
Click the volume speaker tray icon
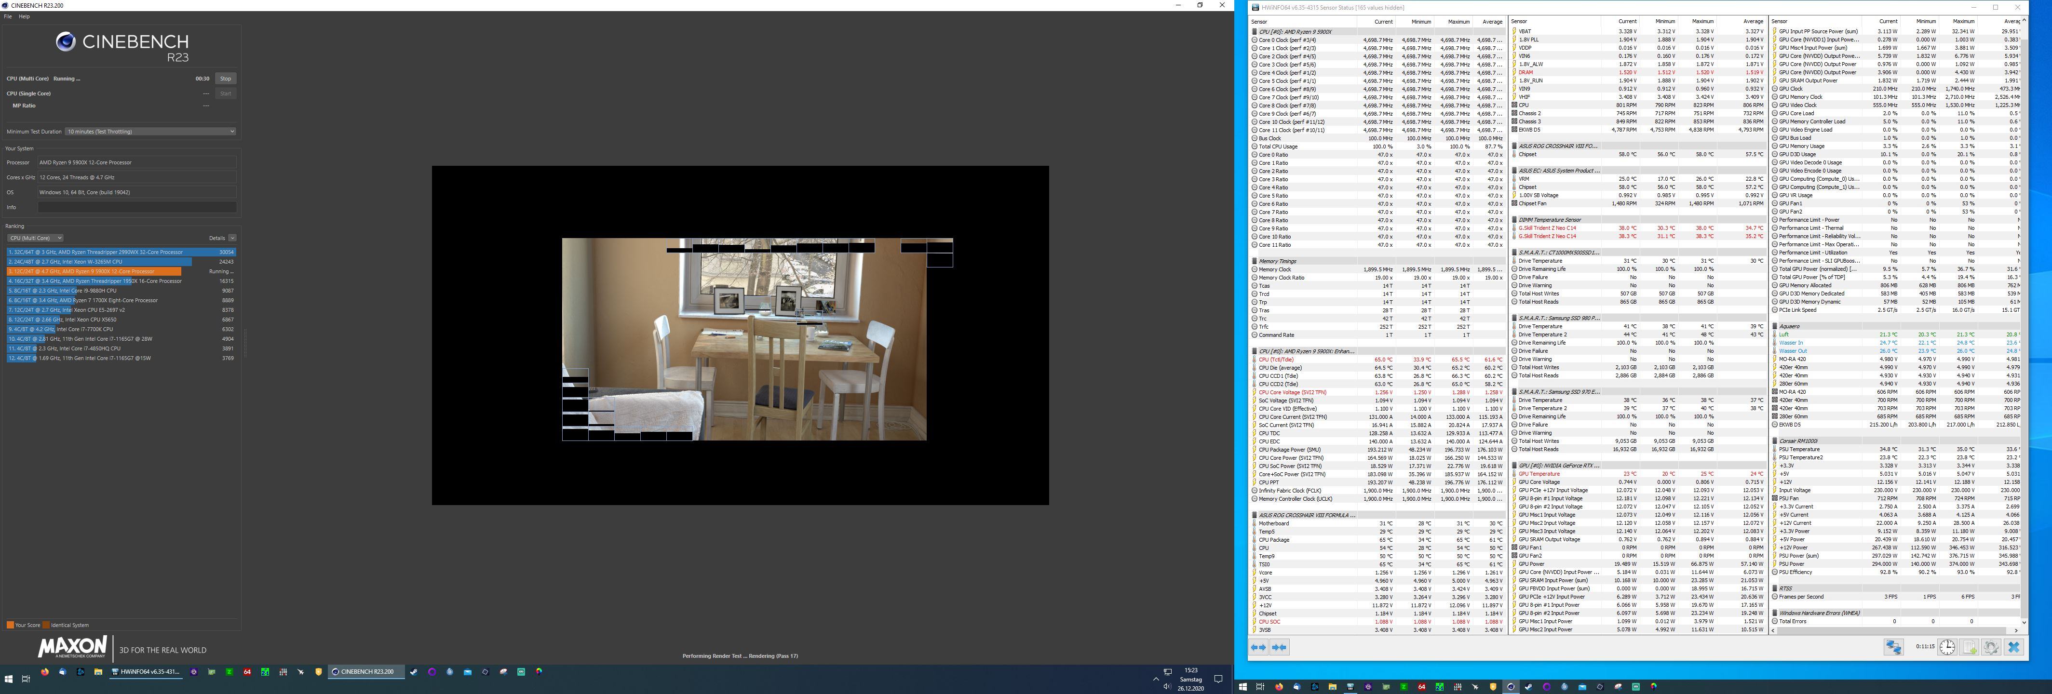coord(1167,686)
